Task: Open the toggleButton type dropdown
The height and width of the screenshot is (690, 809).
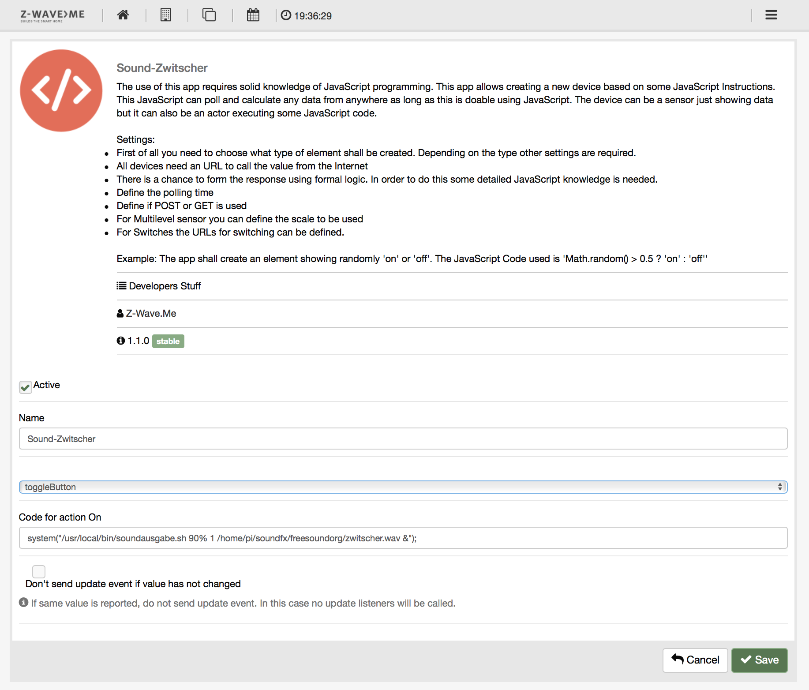Action: tap(397, 487)
